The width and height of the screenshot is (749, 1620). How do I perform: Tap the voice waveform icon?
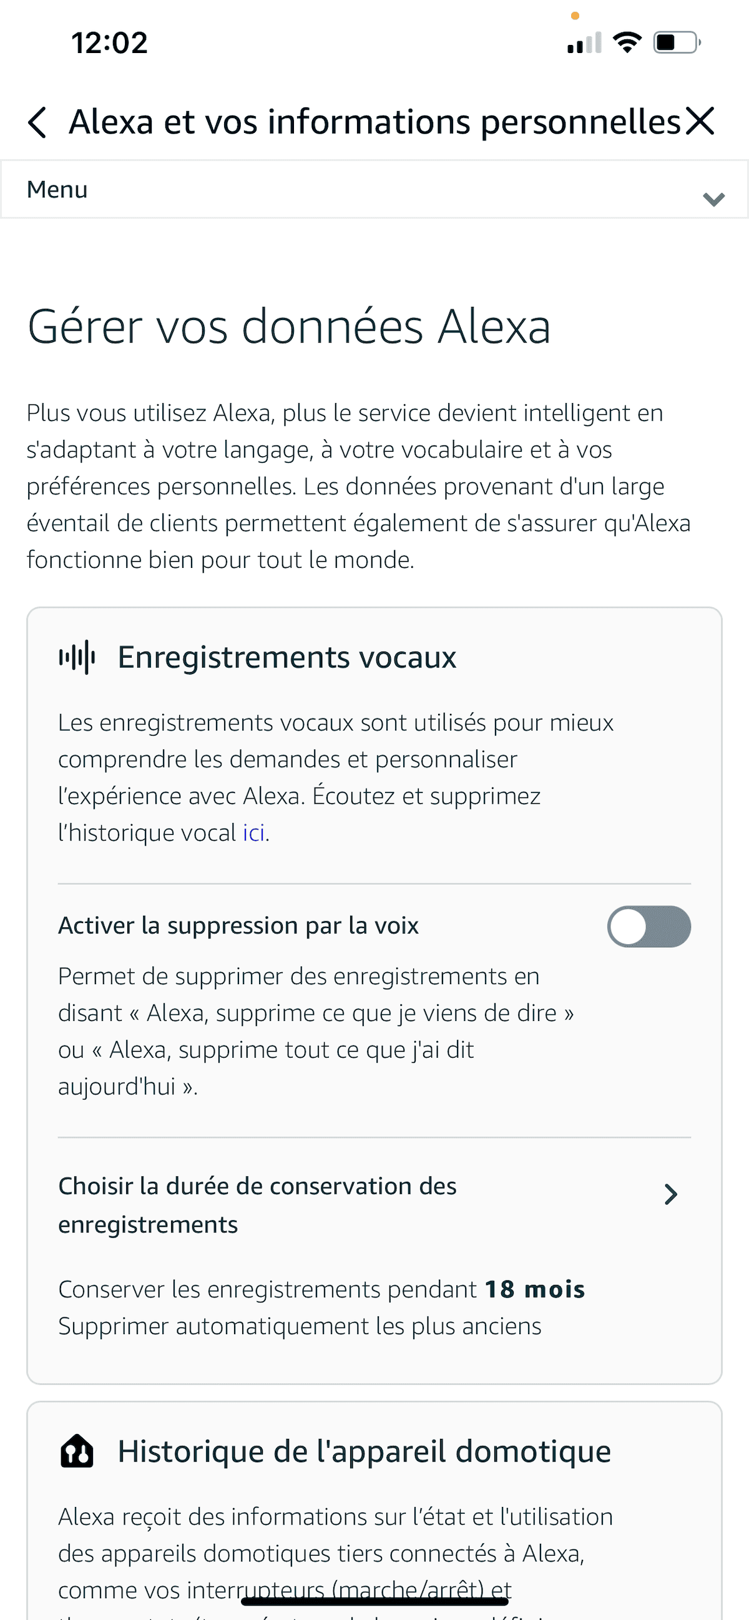pyautogui.click(x=77, y=657)
